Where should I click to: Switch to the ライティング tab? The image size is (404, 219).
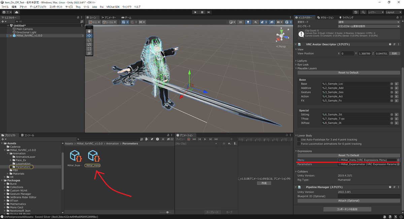click(346, 18)
